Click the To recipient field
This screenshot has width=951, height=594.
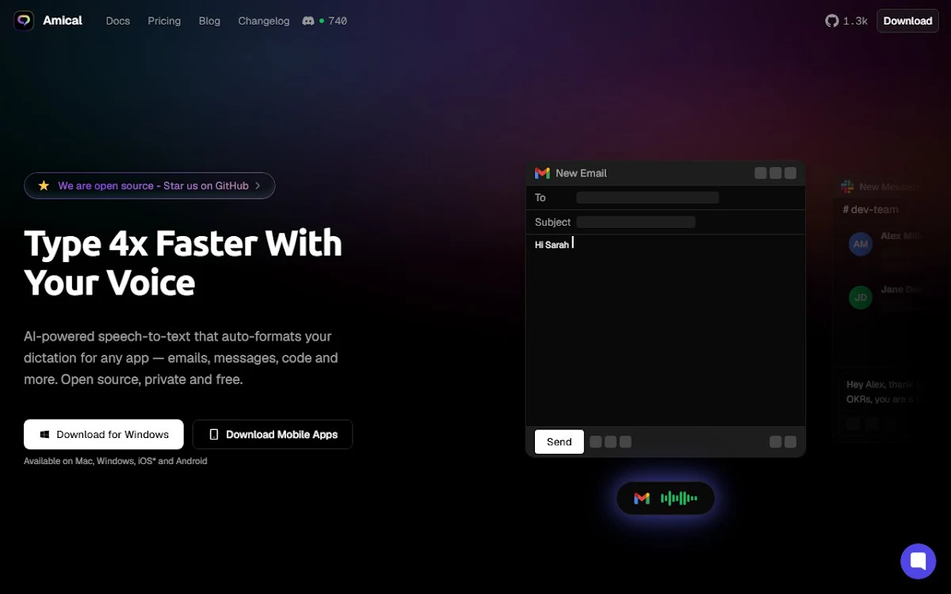[647, 198]
